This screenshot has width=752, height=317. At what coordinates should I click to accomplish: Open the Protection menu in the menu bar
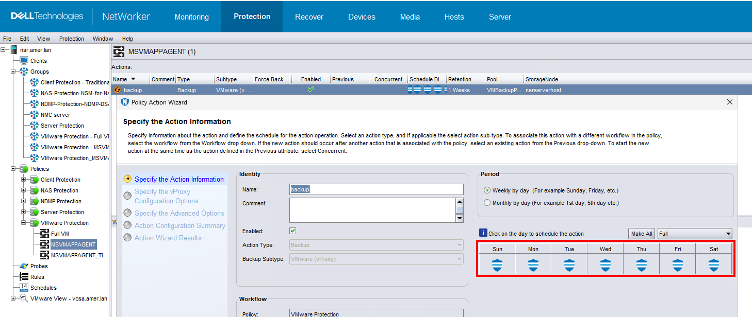pyautogui.click(x=71, y=38)
